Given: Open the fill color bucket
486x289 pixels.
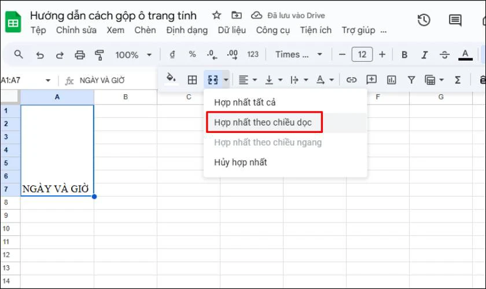Looking at the screenshot, I should coord(171,79).
